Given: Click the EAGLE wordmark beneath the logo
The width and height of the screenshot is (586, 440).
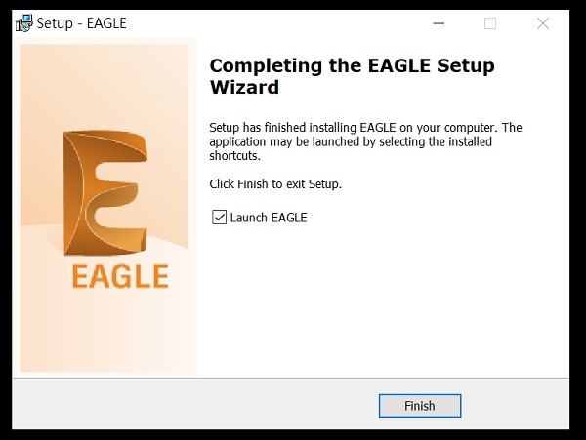Looking at the screenshot, I should pyautogui.click(x=120, y=275).
